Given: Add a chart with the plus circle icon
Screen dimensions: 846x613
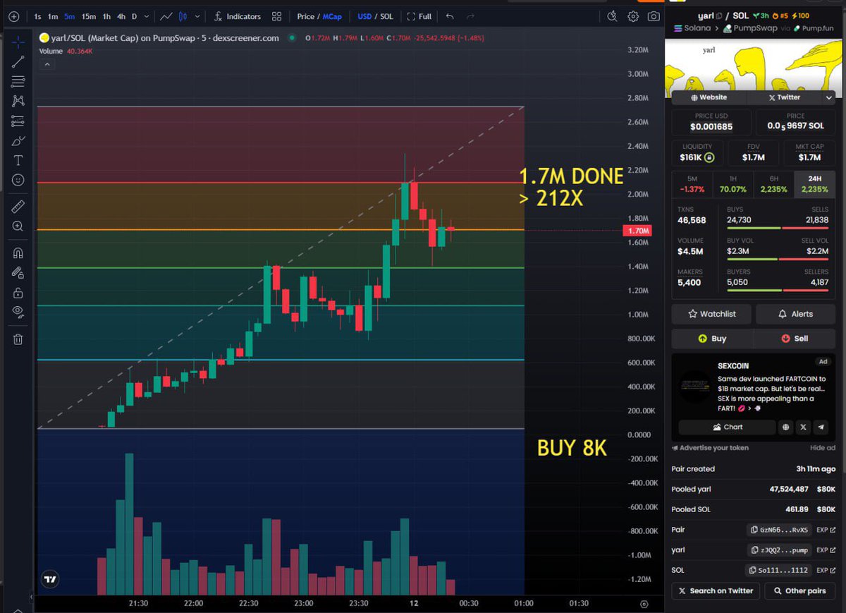Looking at the screenshot, I should tap(13, 16).
